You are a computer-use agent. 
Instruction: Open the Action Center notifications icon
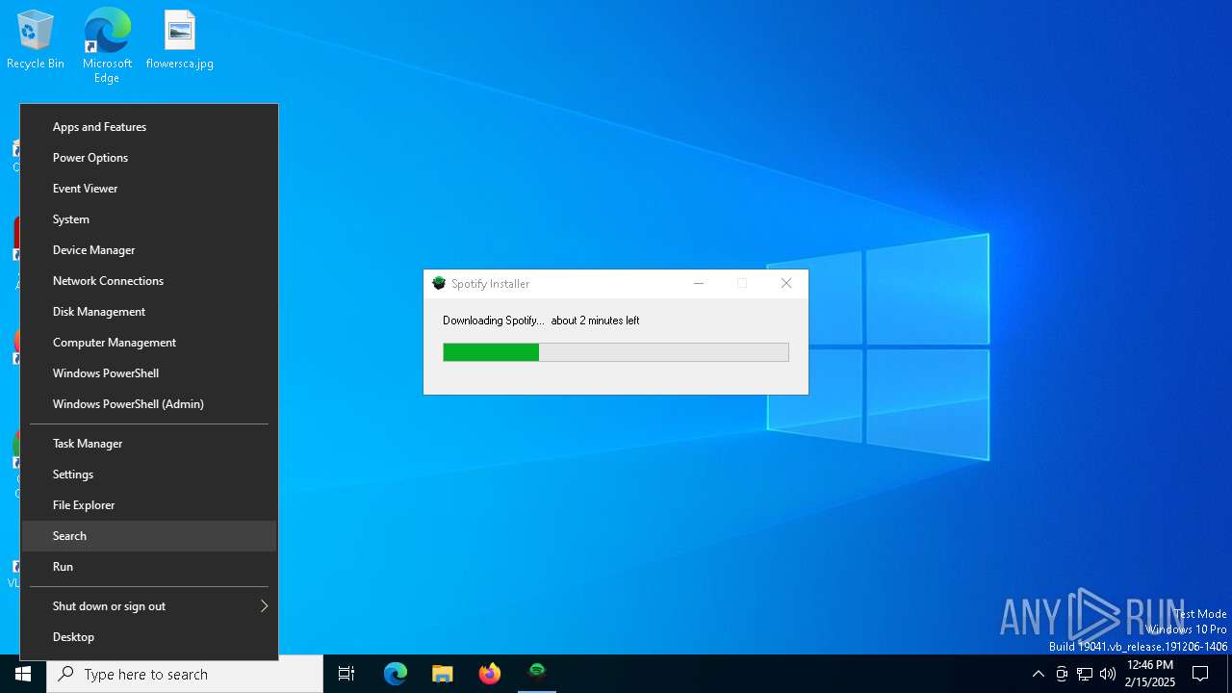[x=1200, y=674]
